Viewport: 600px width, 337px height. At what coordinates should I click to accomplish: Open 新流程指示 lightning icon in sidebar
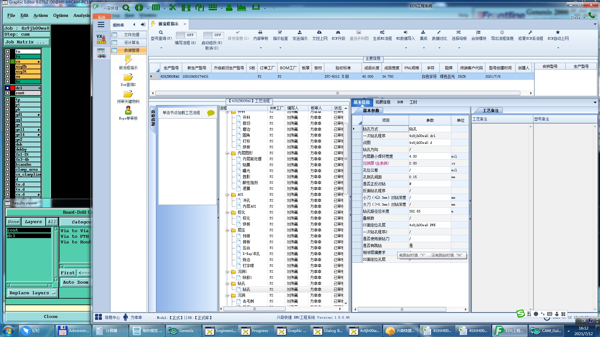click(x=128, y=60)
